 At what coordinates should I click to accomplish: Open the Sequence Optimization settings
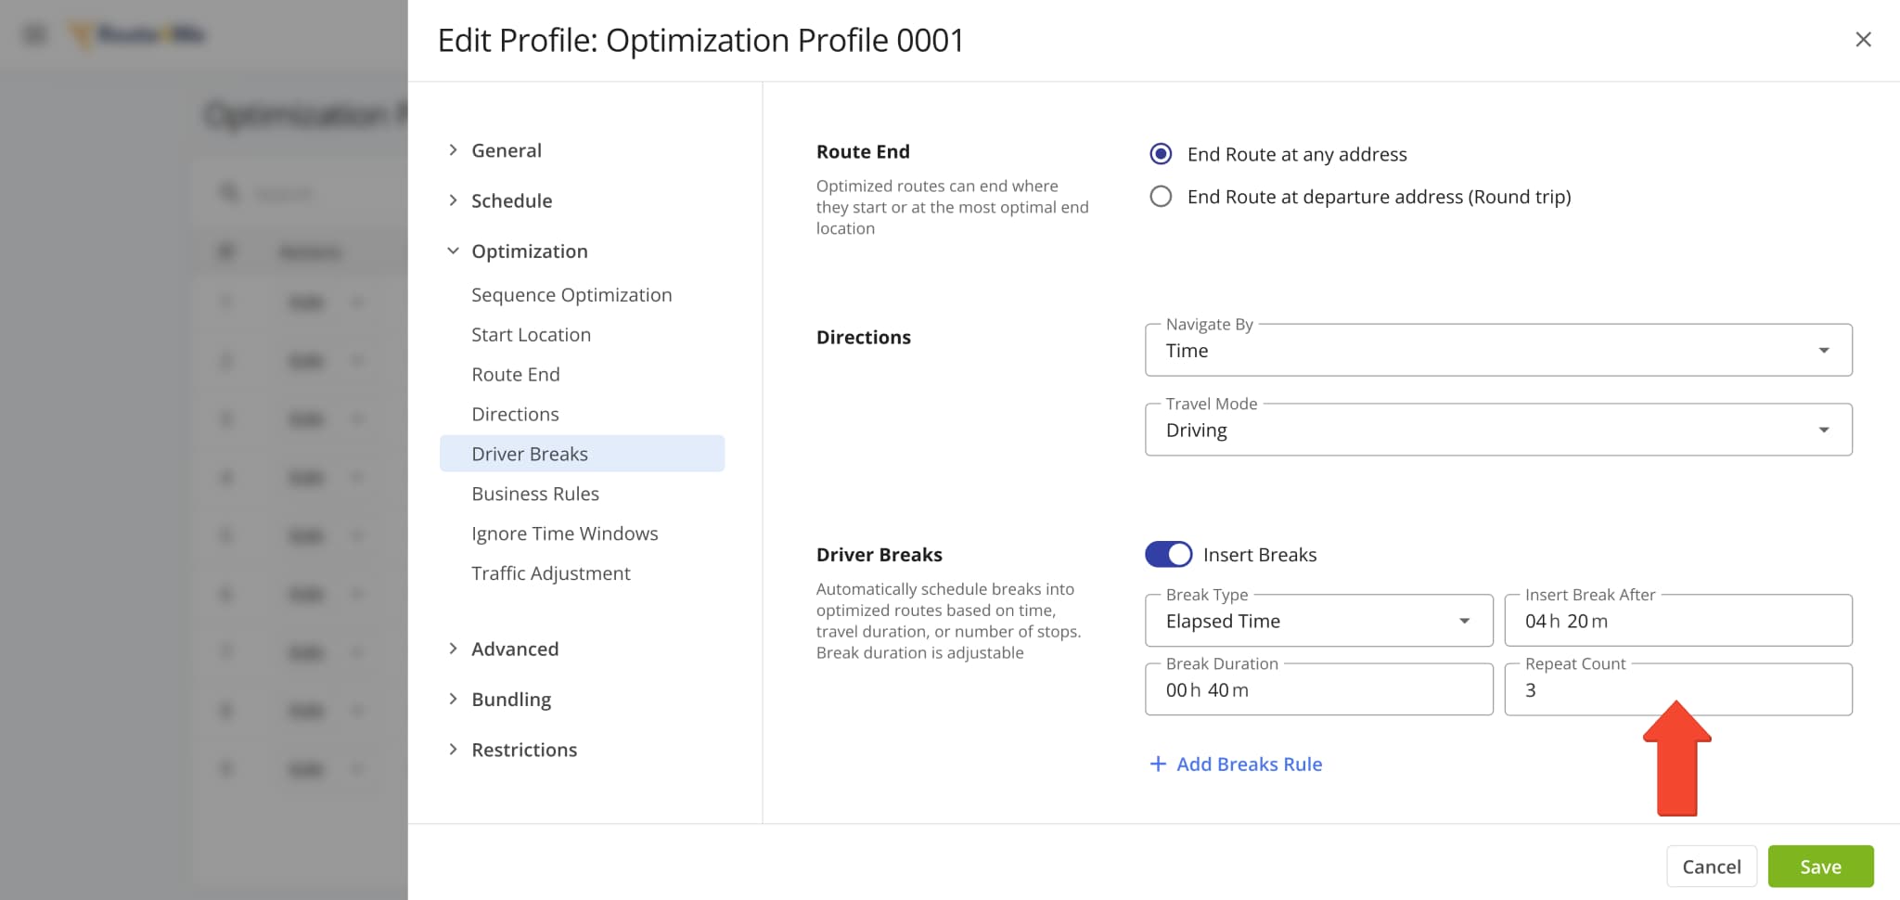click(x=571, y=294)
